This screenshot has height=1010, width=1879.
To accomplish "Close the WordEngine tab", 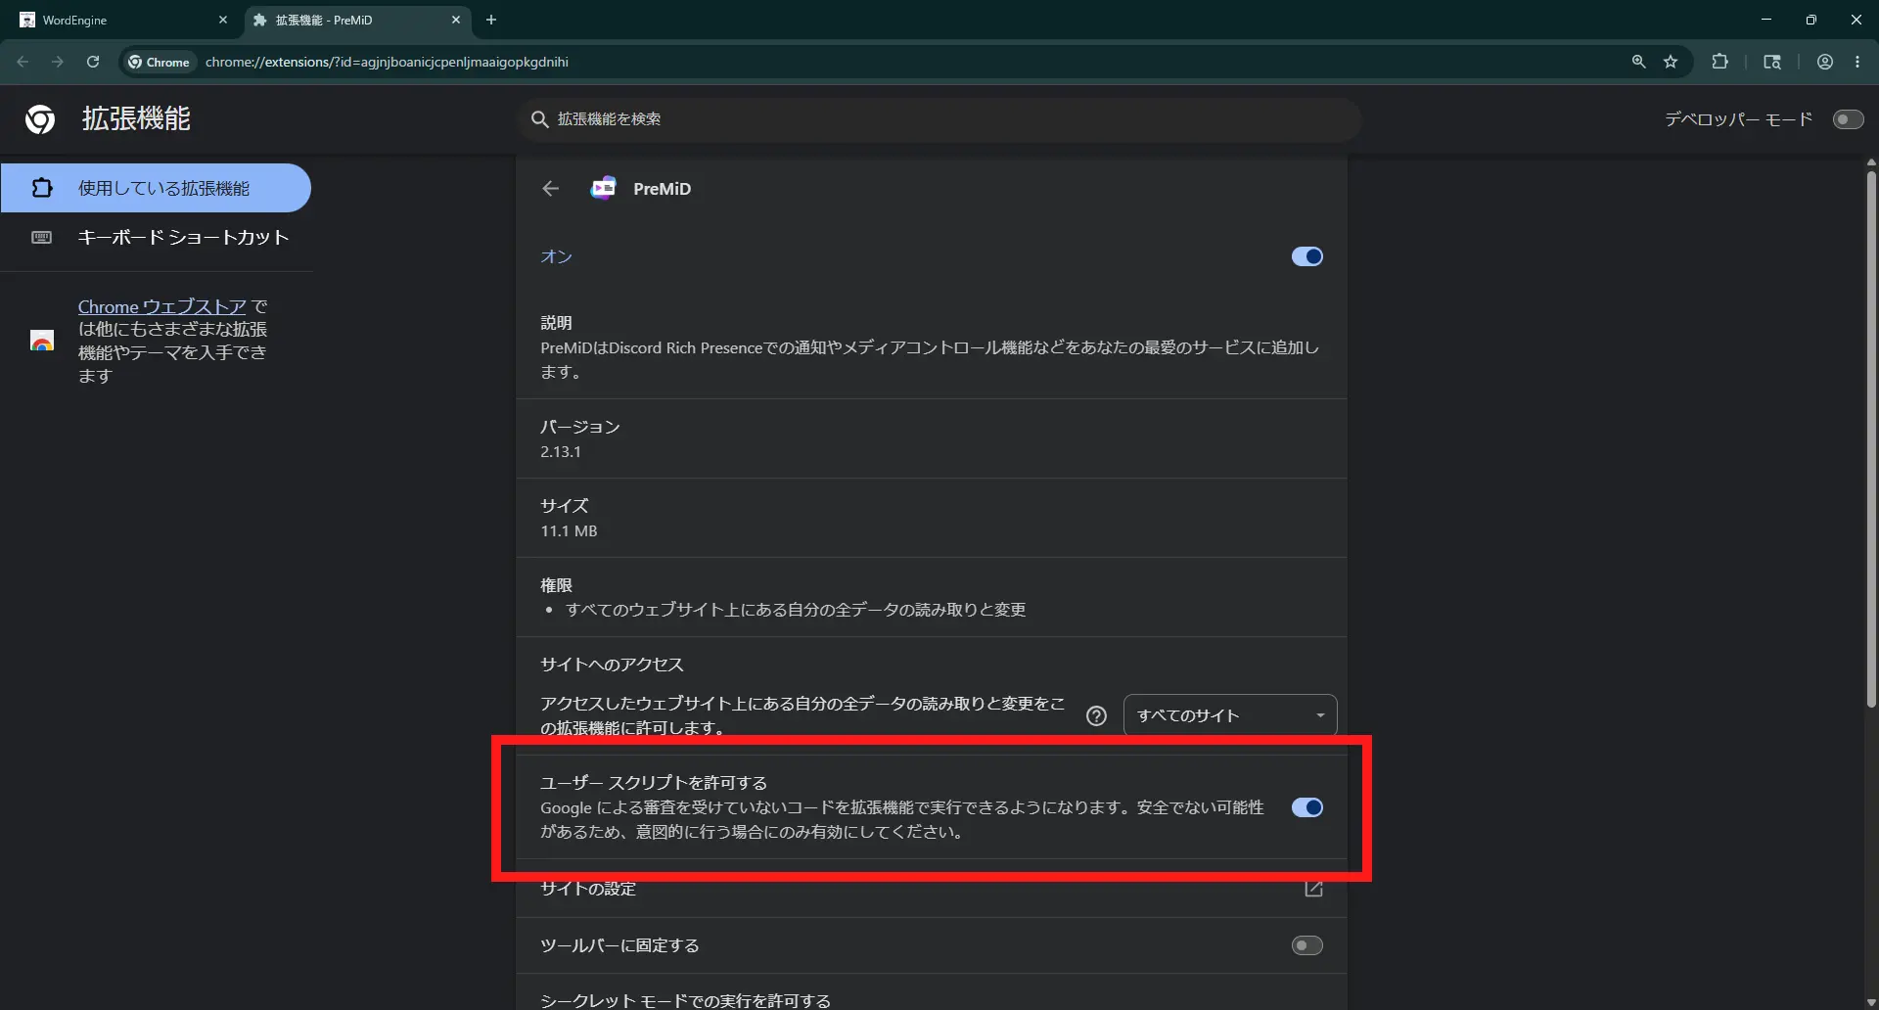I will click(223, 20).
